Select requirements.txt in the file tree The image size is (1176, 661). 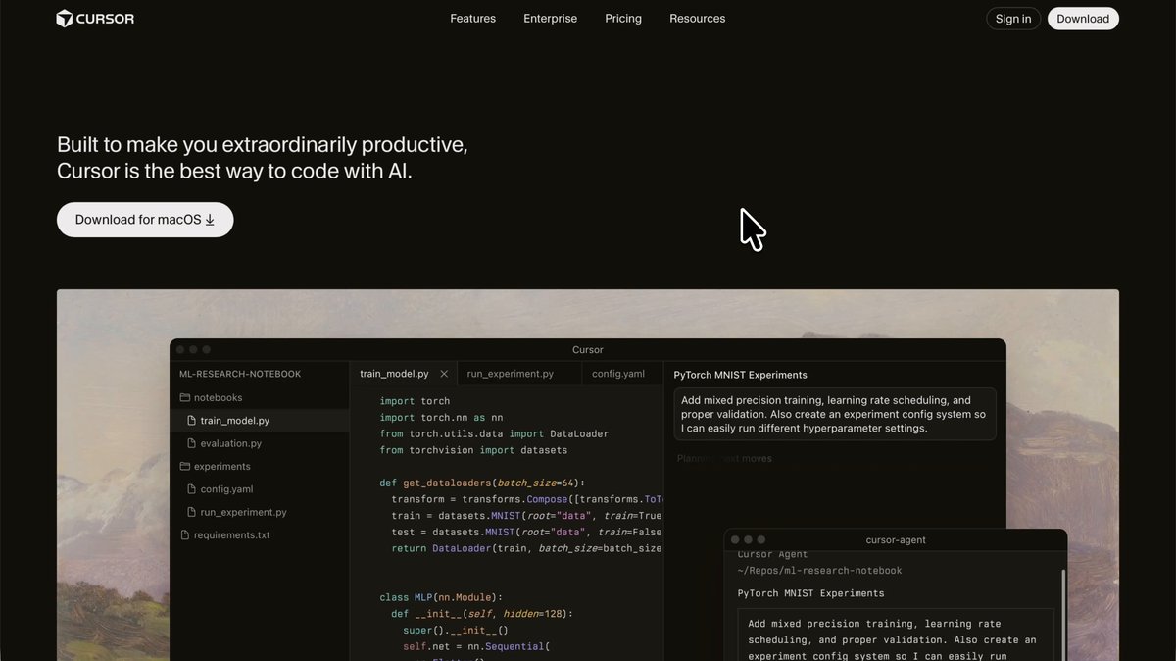pyautogui.click(x=226, y=534)
